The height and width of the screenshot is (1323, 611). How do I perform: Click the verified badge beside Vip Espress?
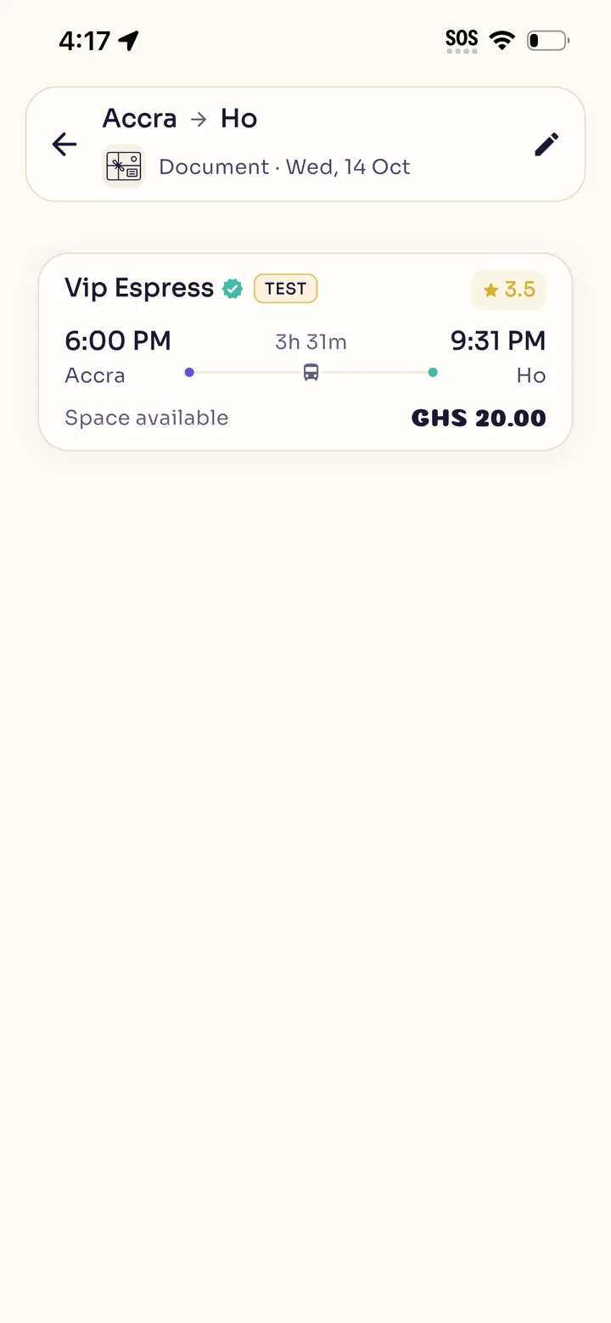(232, 289)
